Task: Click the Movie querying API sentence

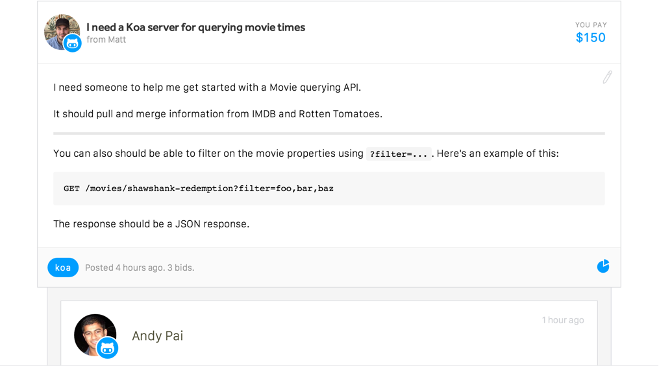Action: pos(206,87)
